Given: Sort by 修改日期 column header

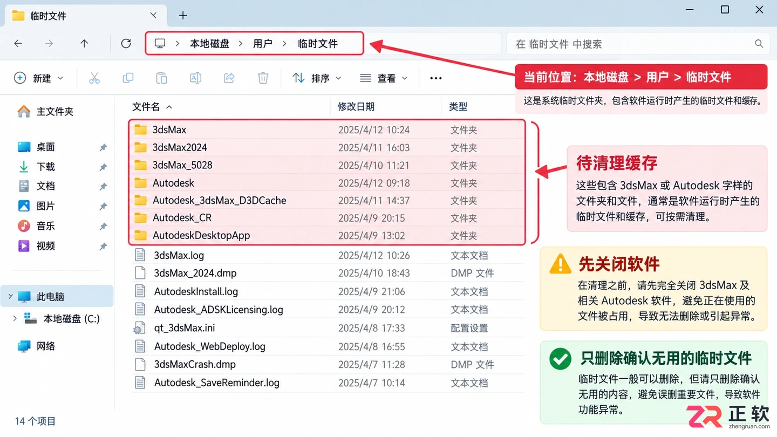Looking at the screenshot, I should (x=356, y=107).
